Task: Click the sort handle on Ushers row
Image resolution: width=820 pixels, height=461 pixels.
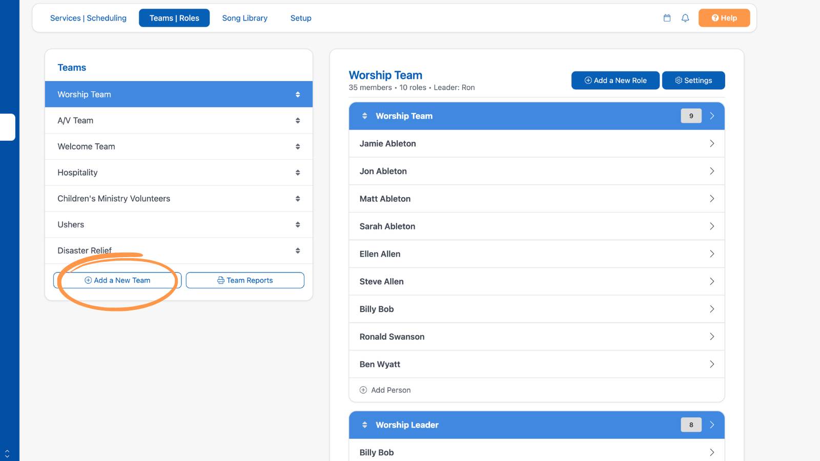Action: pyautogui.click(x=298, y=224)
